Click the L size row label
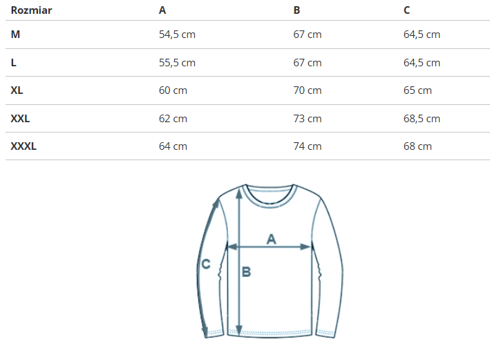 pos(14,63)
